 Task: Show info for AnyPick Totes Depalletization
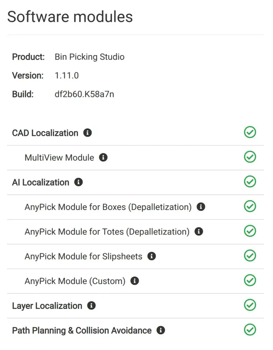point(199,231)
